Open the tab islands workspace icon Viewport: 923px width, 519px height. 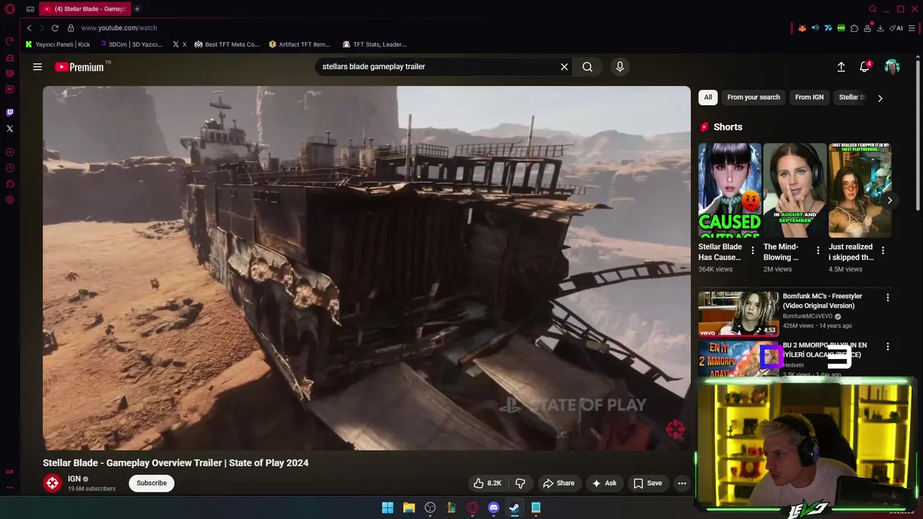pyautogui.click(x=30, y=9)
